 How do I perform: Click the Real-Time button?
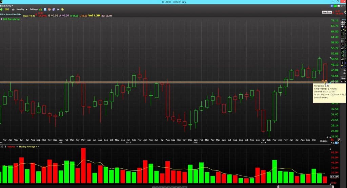point(327,12)
